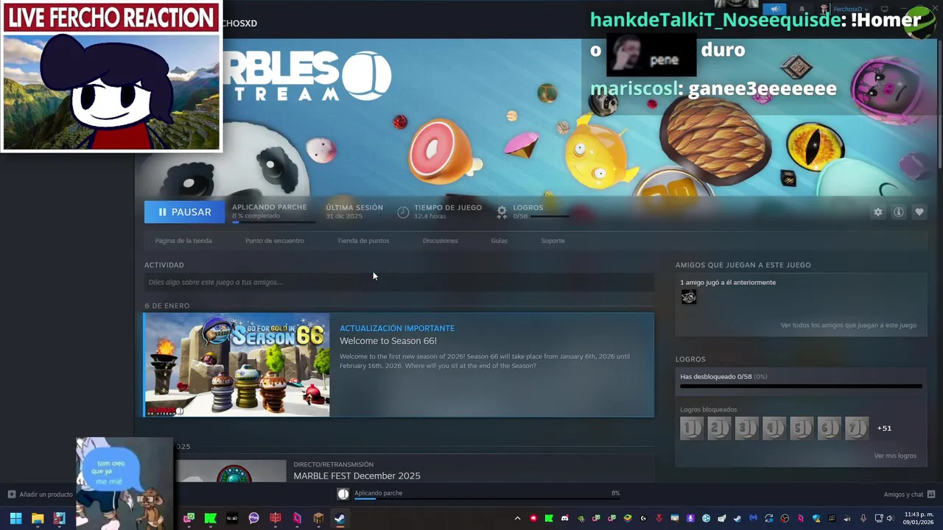Click locked achievement icon 1
The image size is (943, 530).
[692, 428]
